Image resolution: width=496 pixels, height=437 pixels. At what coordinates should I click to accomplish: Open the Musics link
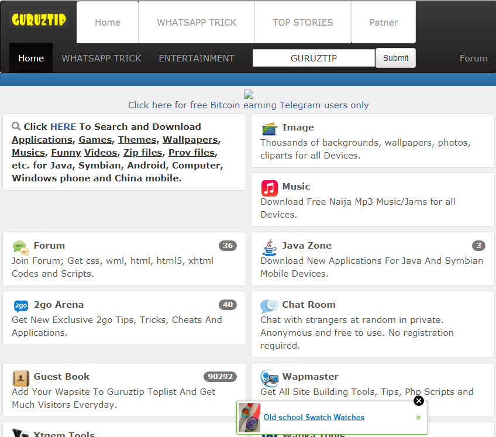click(29, 153)
